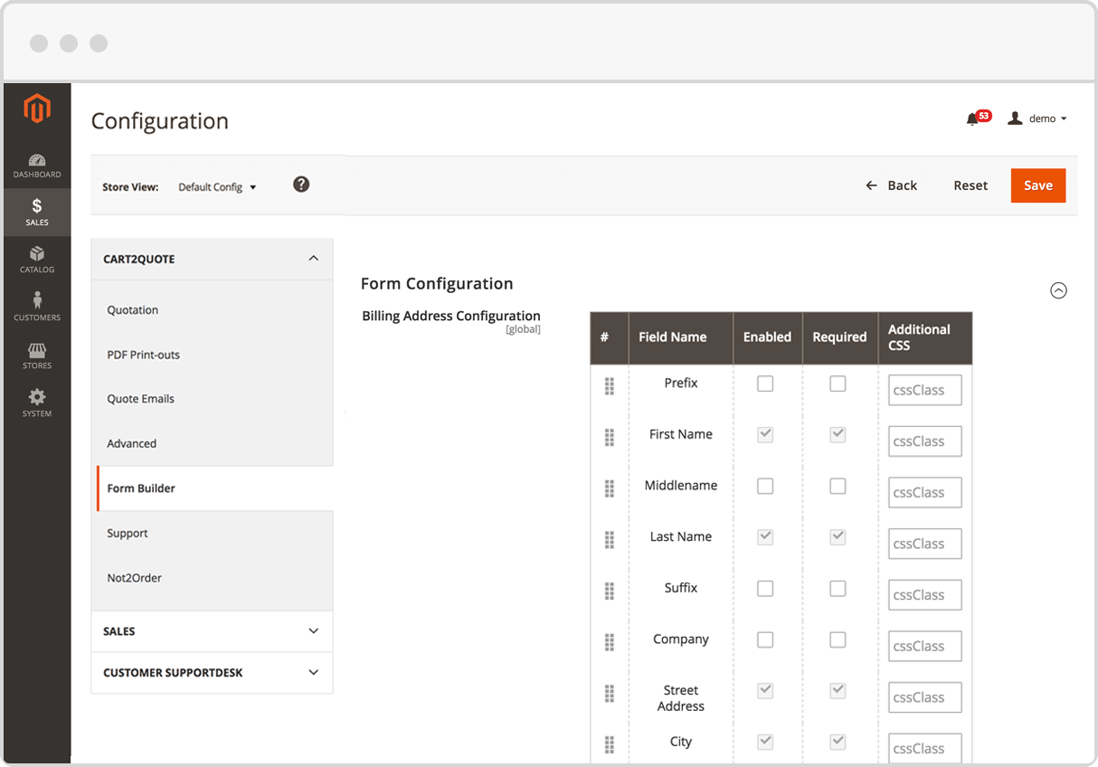Grab the drag handle for Street Address row
This screenshot has height=767, width=1098.
pyautogui.click(x=609, y=694)
